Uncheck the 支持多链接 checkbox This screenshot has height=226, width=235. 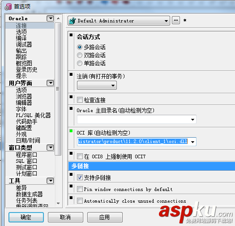[80, 178]
